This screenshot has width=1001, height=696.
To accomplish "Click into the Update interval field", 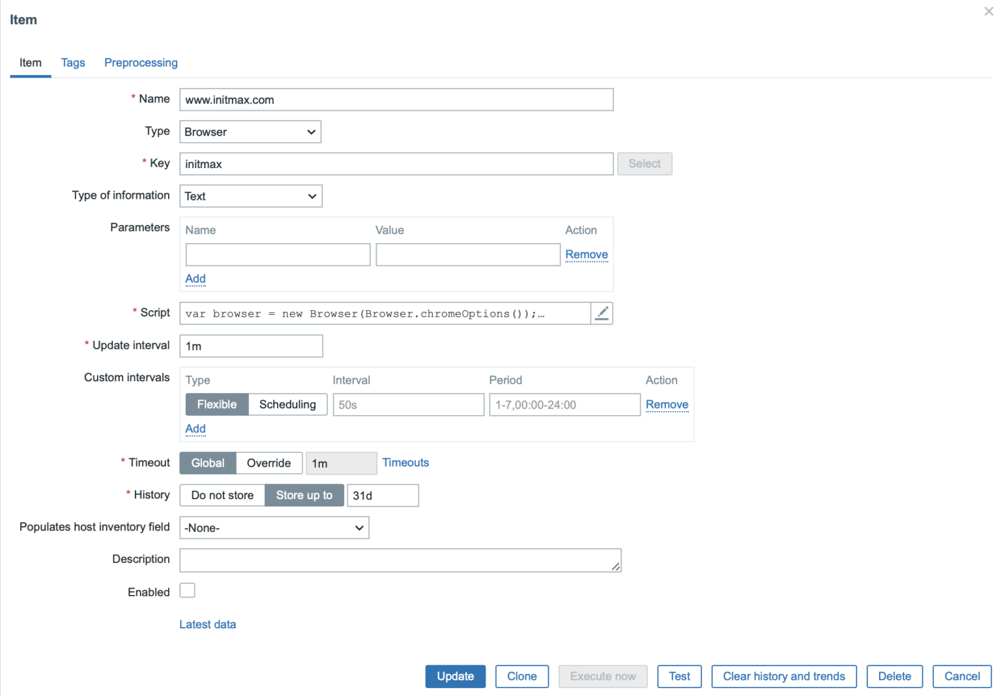I will click(251, 346).
